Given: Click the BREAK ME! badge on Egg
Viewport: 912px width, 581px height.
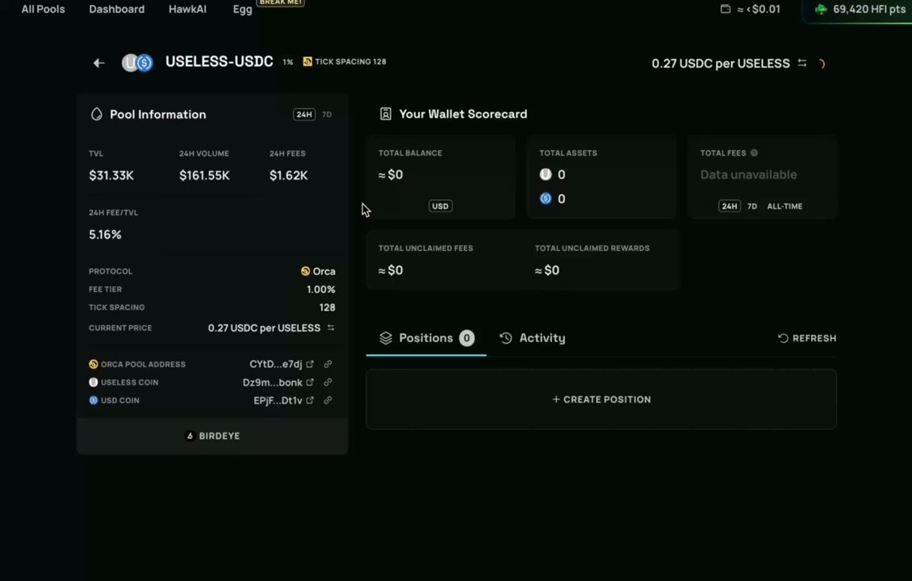Looking at the screenshot, I should pos(281,3).
